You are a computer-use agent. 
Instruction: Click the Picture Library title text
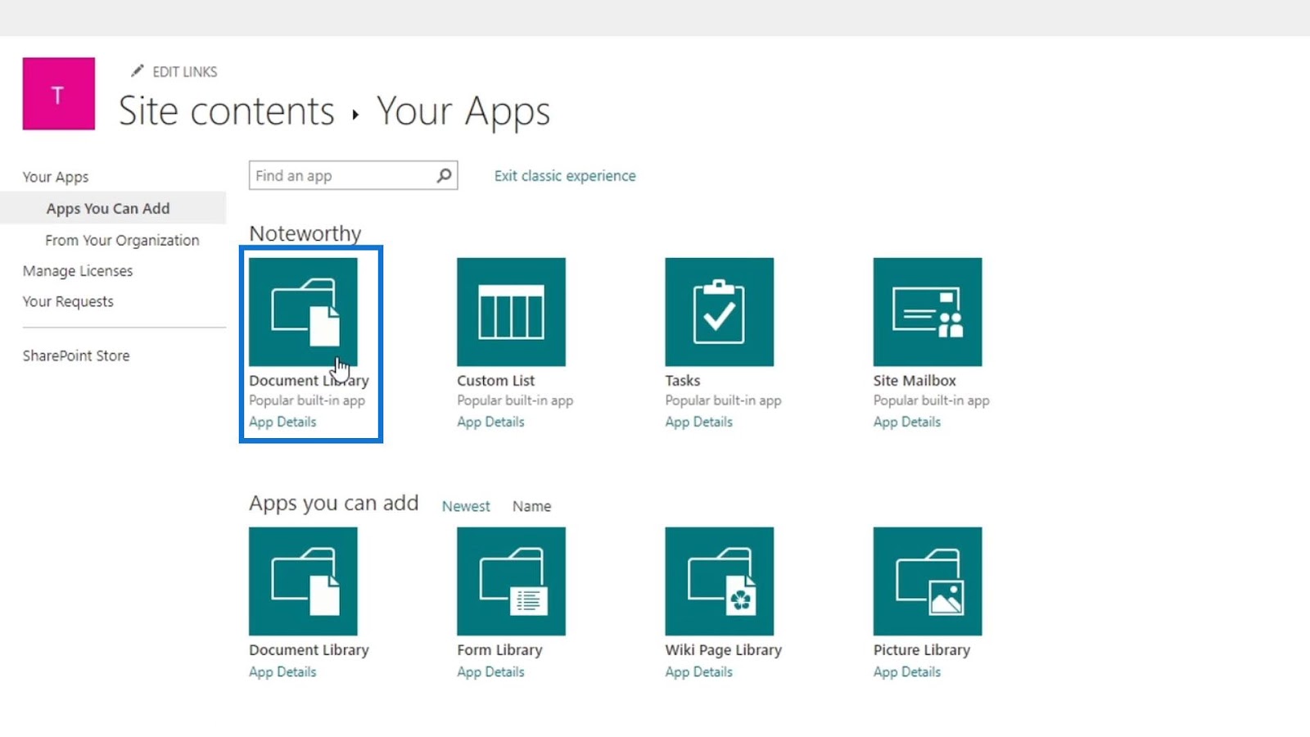tap(921, 650)
